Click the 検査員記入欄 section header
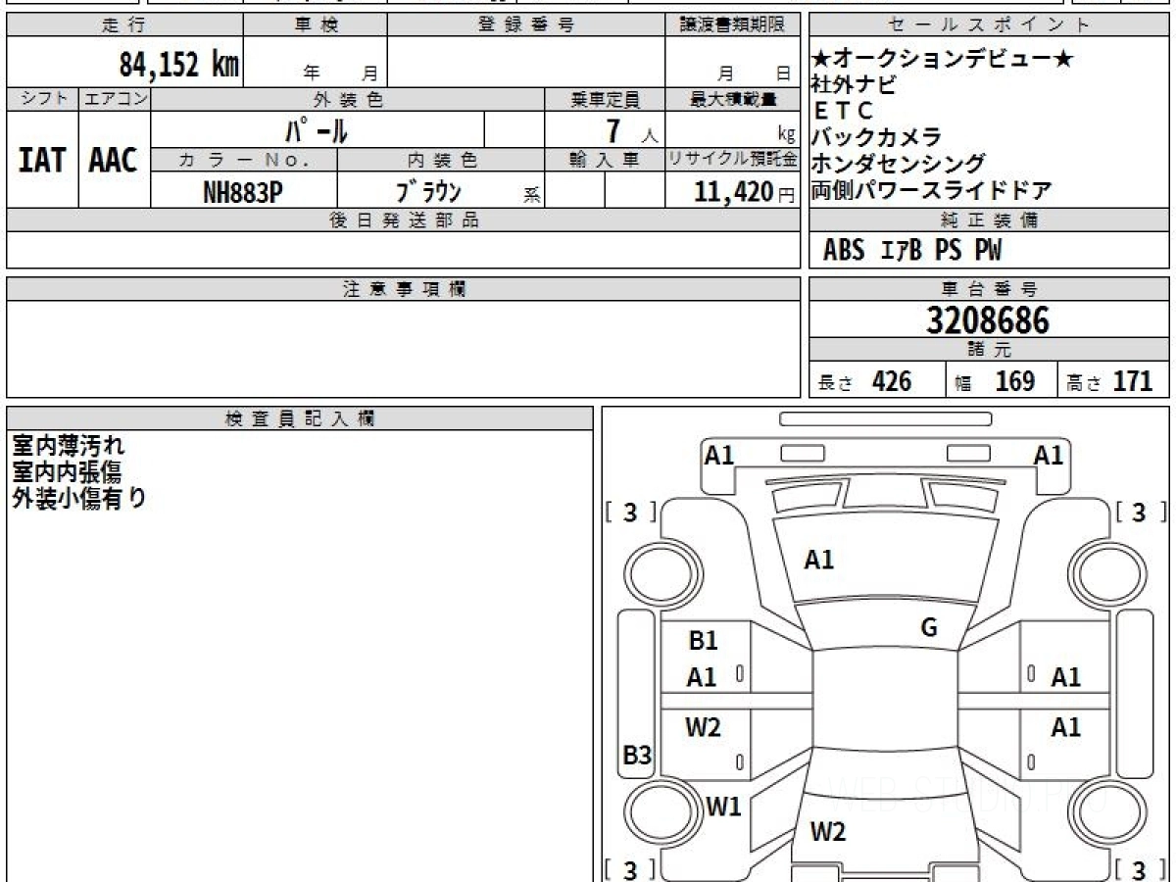Image resolution: width=1176 pixels, height=882 pixels. [x=300, y=418]
